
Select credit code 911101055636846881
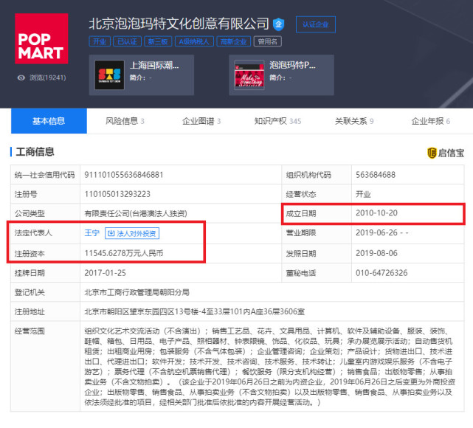[x=124, y=175]
